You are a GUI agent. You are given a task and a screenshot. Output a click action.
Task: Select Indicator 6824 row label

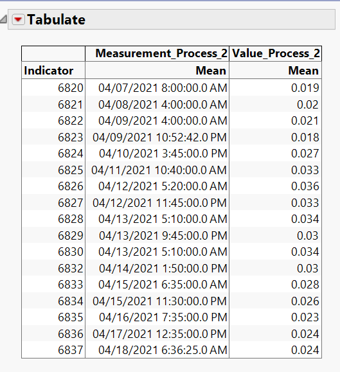click(x=71, y=154)
